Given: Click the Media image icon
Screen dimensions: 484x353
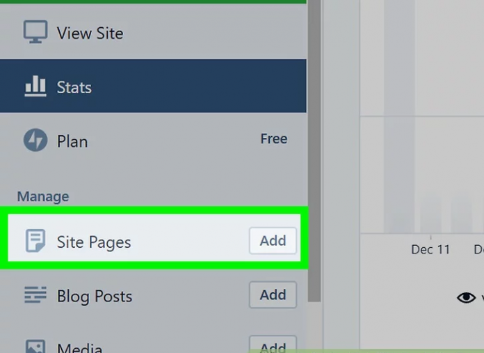Looking at the screenshot, I should (x=35, y=346).
